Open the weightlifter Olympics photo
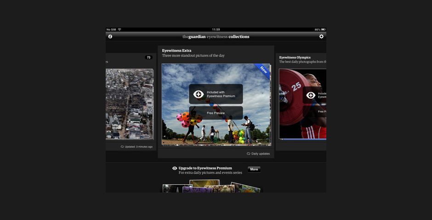Screen dimensions: 432x220 click(x=302, y=104)
